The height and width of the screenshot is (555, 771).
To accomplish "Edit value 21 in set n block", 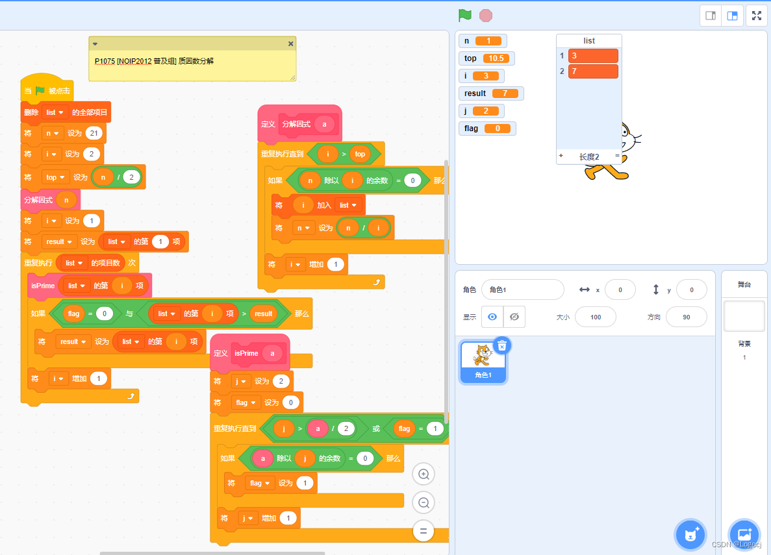I will pos(94,133).
